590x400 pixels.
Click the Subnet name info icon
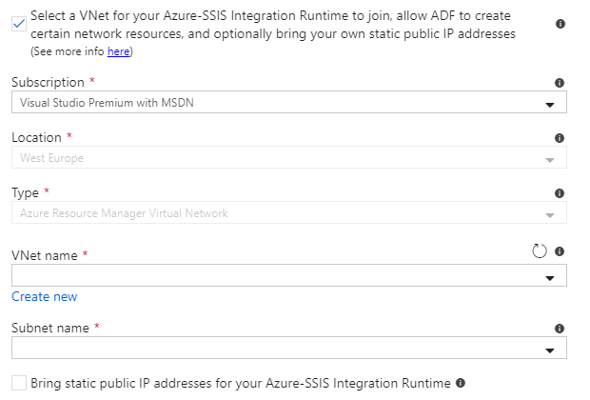coord(560,328)
